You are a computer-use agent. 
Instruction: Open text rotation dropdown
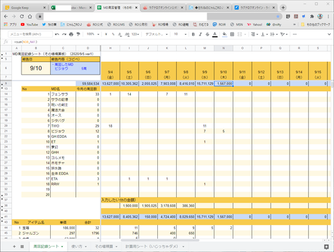[284, 34]
